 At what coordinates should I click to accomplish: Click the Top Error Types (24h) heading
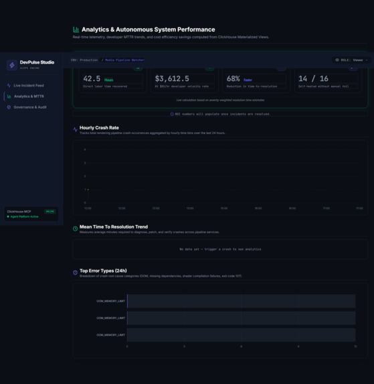pyautogui.click(x=103, y=271)
